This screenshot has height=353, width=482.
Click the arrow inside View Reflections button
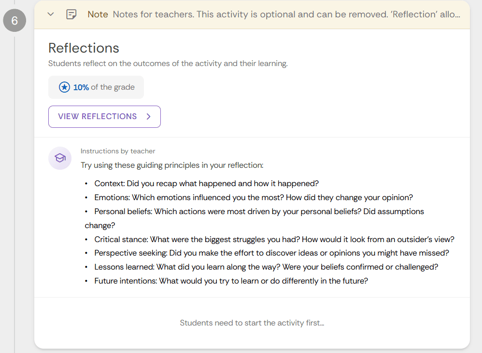[149, 117]
